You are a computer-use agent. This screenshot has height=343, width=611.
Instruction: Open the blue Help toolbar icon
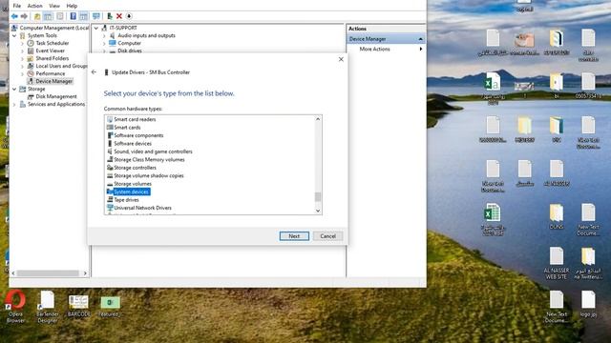(73, 16)
